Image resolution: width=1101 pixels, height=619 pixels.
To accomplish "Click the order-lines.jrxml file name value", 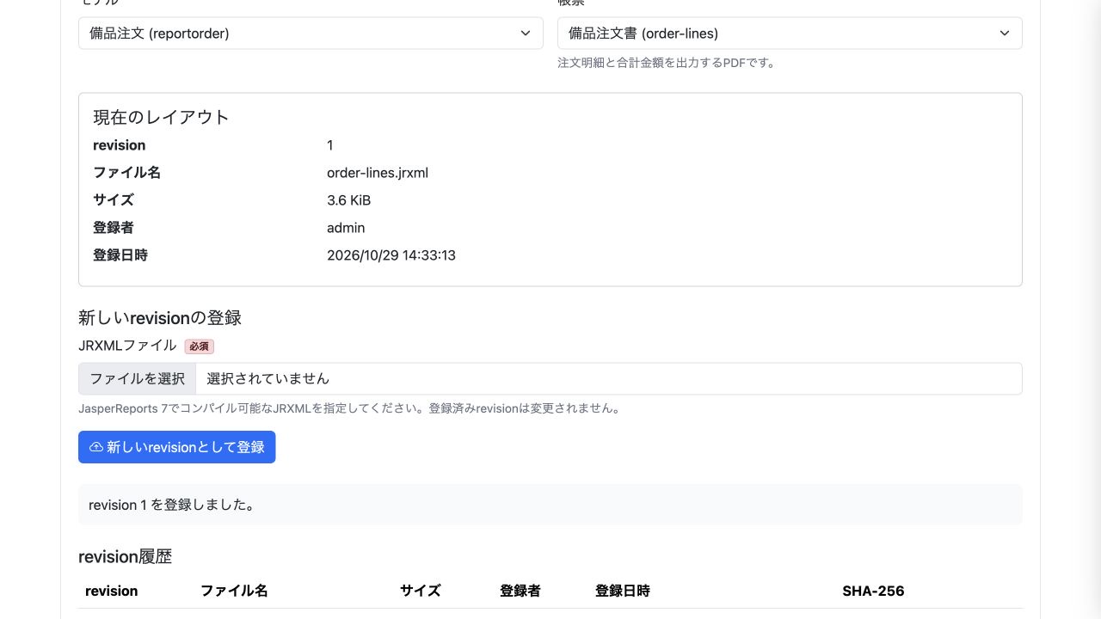I will click(x=378, y=173).
